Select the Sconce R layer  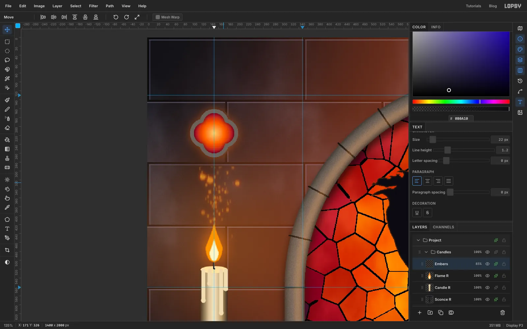point(461,299)
